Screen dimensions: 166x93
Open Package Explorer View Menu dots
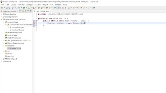click(x=25, y=11)
